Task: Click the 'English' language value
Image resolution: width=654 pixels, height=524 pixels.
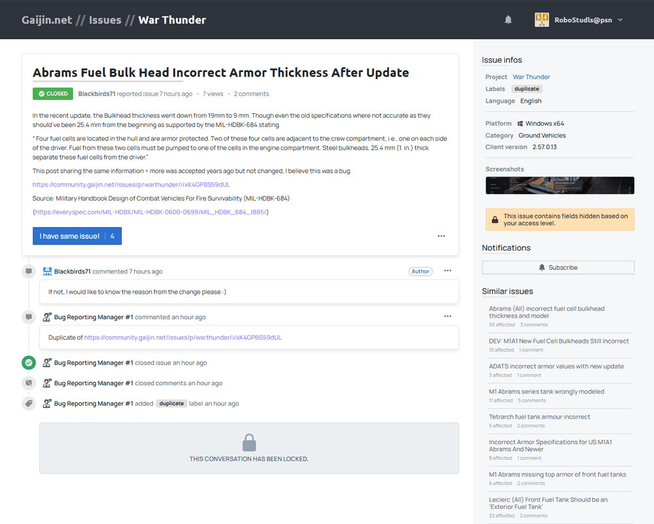Action: click(530, 101)
